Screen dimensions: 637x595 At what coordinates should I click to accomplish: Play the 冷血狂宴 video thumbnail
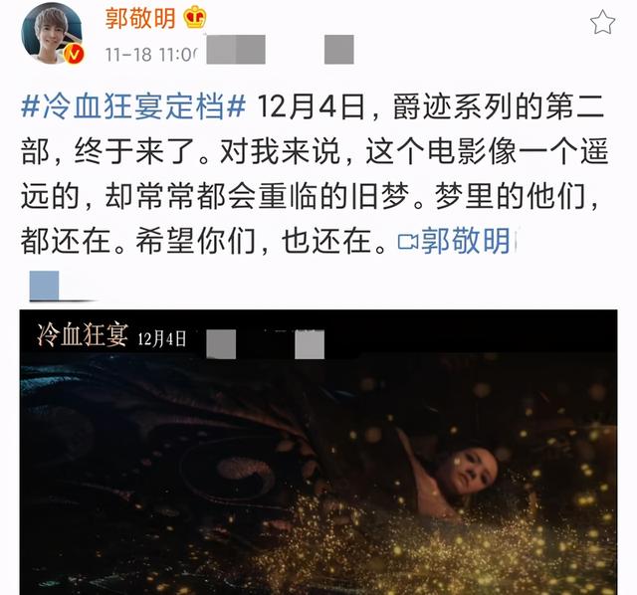(318, 452)
